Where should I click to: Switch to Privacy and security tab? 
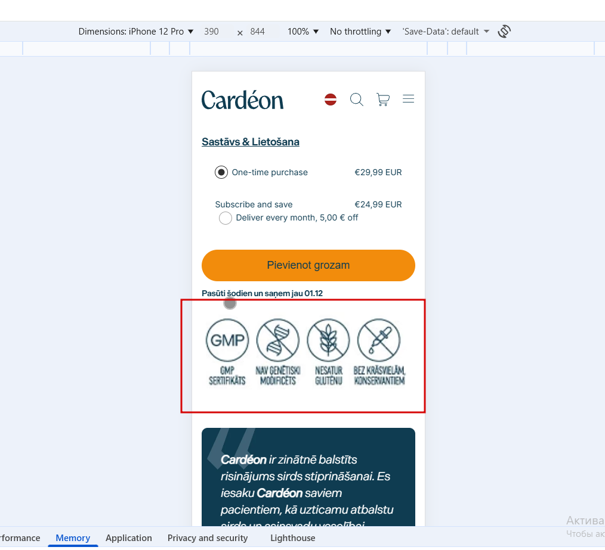(208, 537)
